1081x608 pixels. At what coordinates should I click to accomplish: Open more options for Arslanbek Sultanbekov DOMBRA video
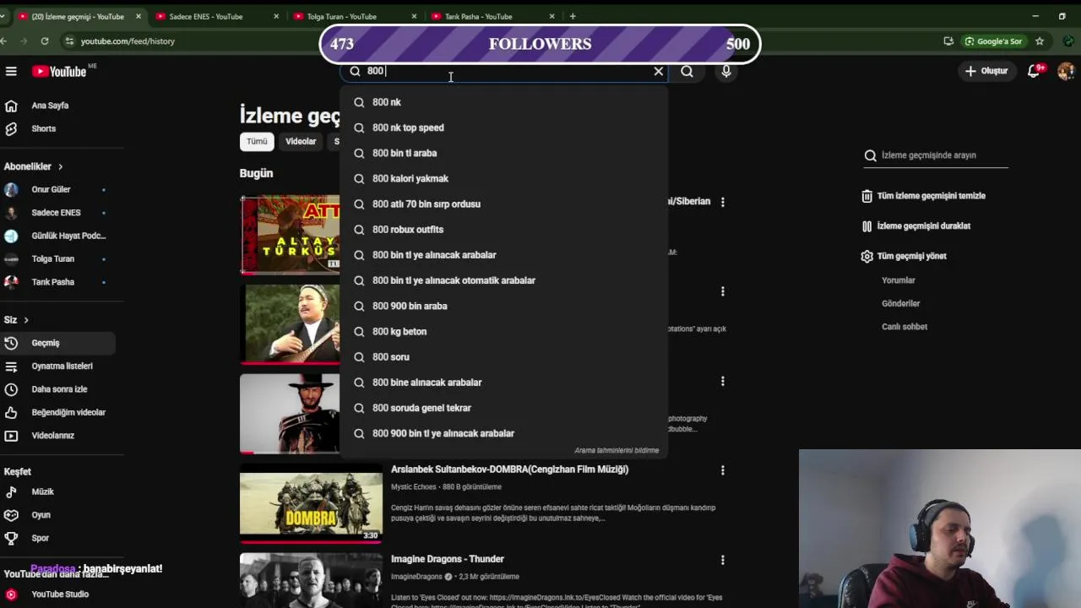722,470
